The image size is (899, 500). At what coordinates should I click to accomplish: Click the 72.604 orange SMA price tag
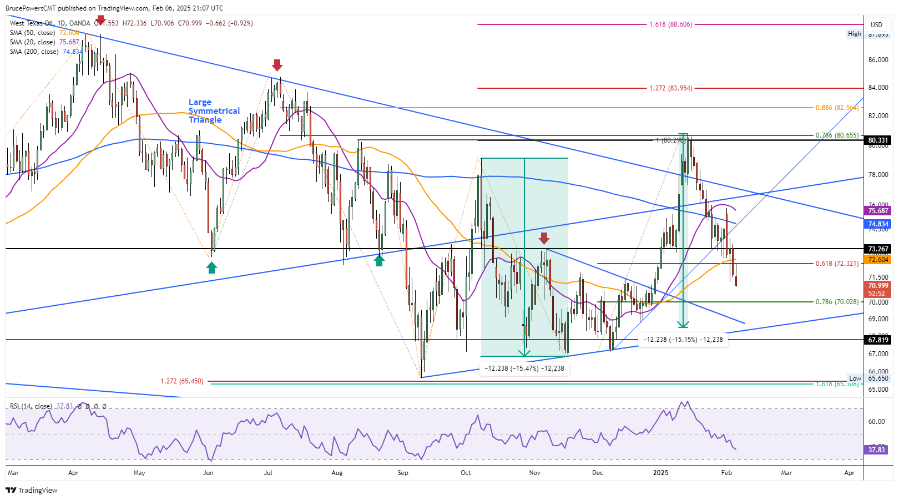pyautogui.click(x=878, y=259)
